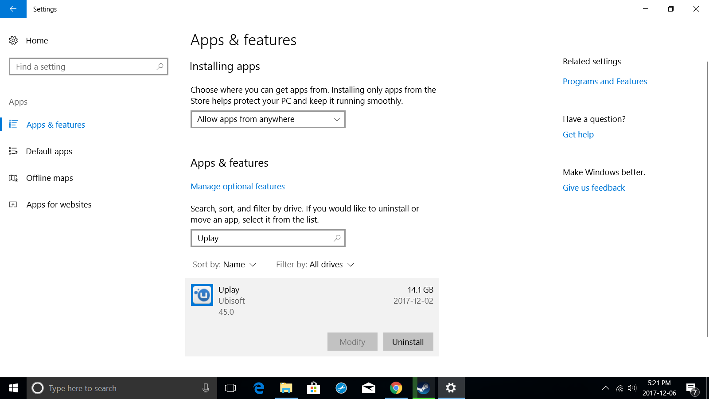Go back with the Settings back arrow
Viewport: 709px width, 399px height.
(13, 9)
